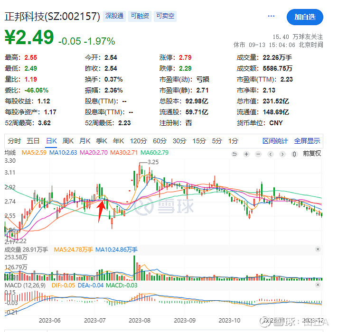Select the 年K chart tab

click(118, 141)
